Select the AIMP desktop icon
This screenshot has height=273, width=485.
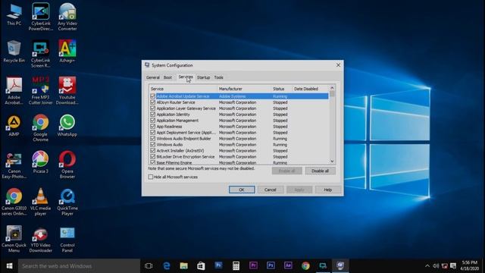point(14,125)
